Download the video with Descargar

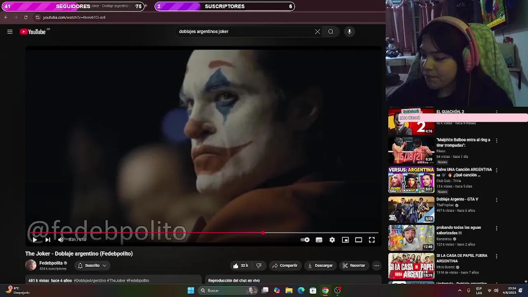pyautogui.click(x=320, y=266)
